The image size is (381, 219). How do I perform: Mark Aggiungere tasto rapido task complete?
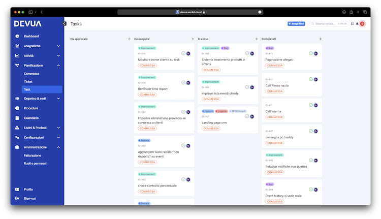(x=183, y=146)
